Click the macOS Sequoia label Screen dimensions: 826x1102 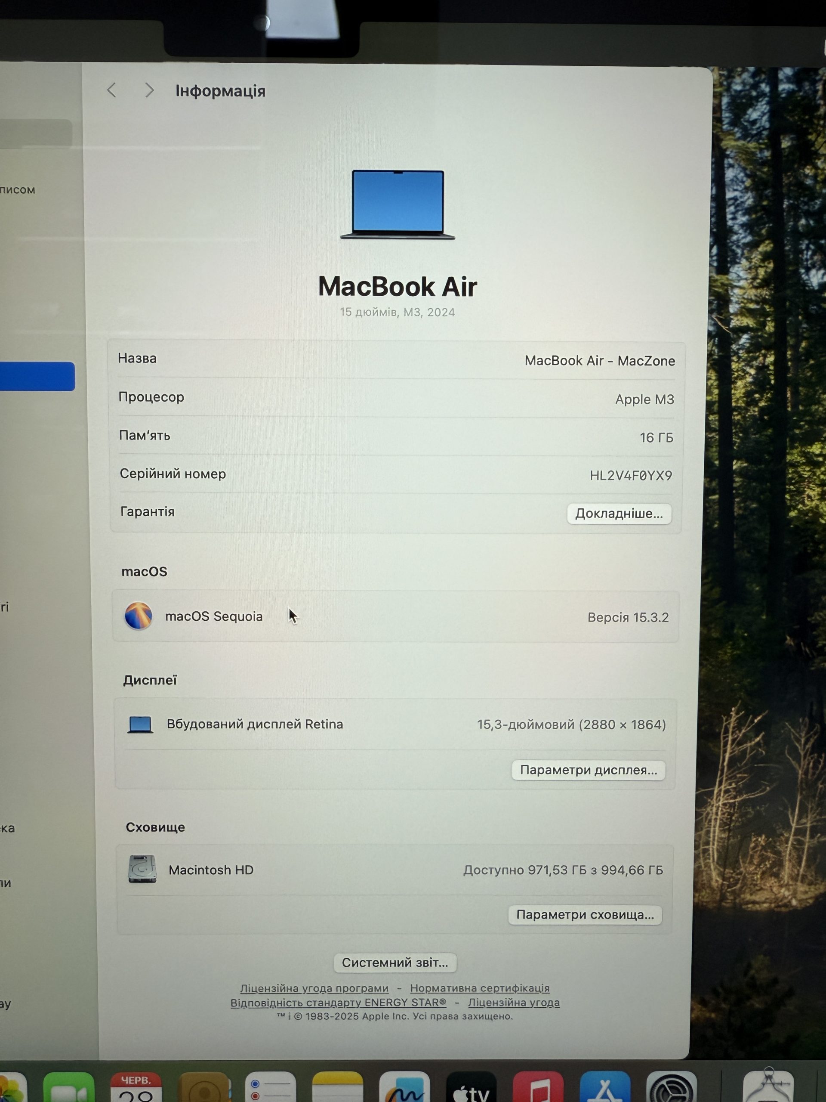tap(213, 616)
